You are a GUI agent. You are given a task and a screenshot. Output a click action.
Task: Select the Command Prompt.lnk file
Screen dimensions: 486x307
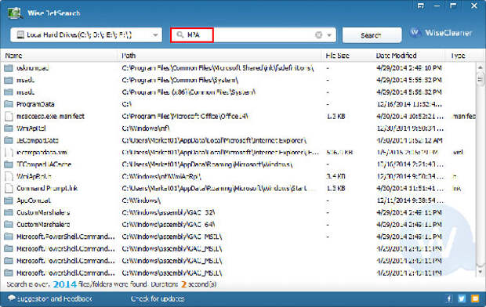(x=238, y=189)
